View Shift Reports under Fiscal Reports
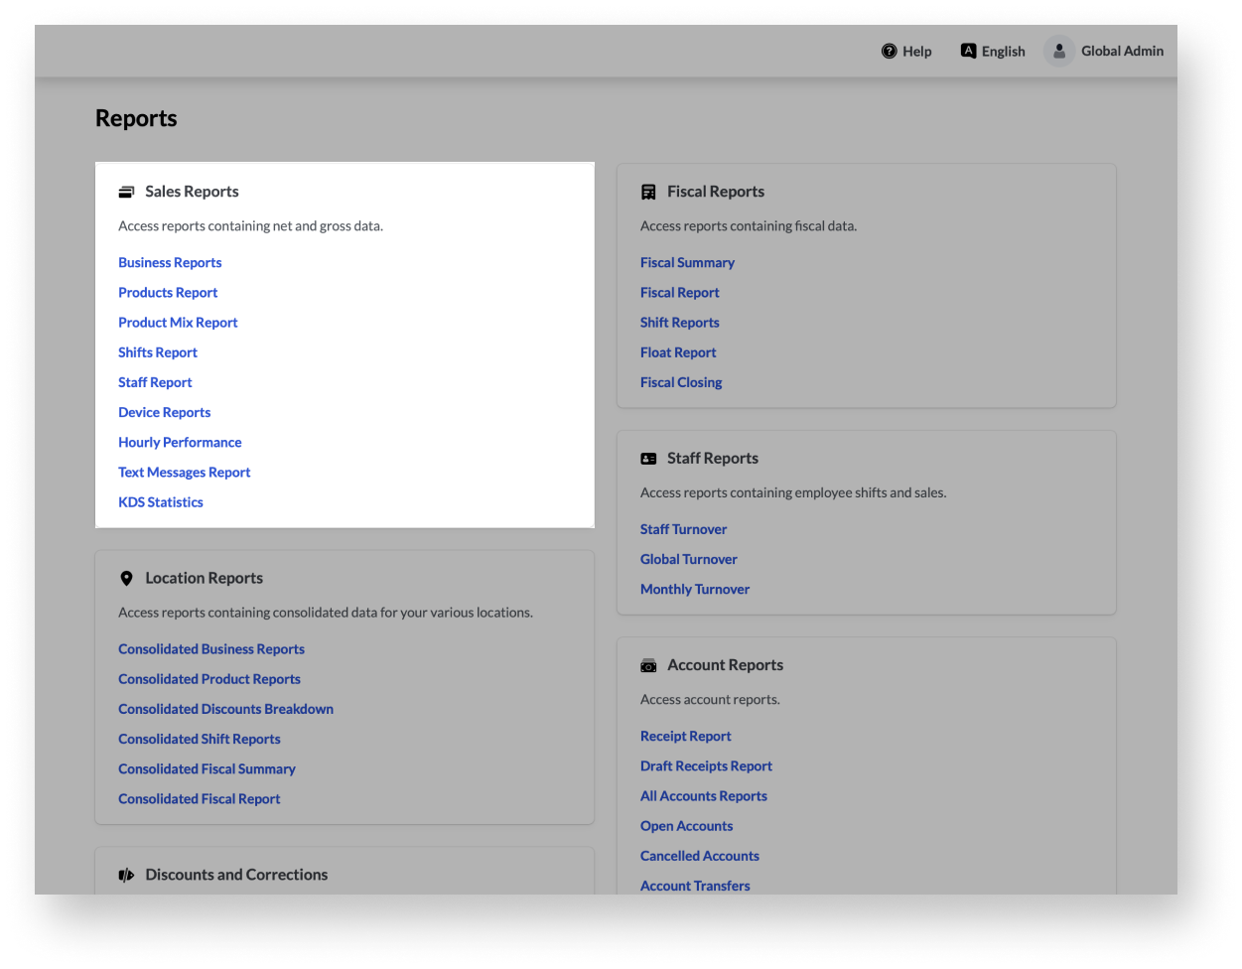Viewport: 1242px width, 969px height. pos(680,323)
